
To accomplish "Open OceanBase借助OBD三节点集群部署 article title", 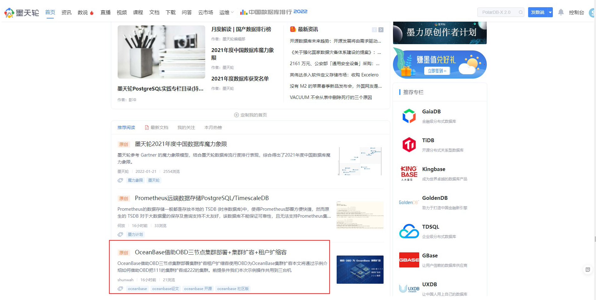I will 211,252.
